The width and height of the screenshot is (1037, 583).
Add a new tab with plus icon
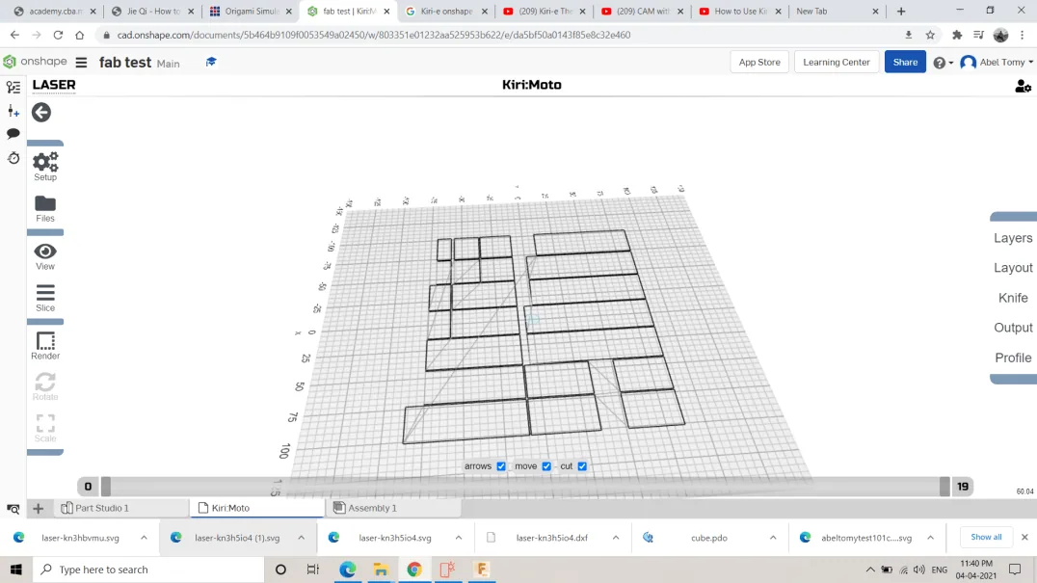coord(38,508)
